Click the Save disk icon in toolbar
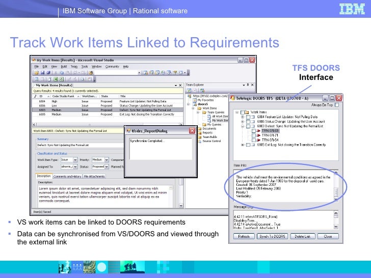 tap(43, 73)
